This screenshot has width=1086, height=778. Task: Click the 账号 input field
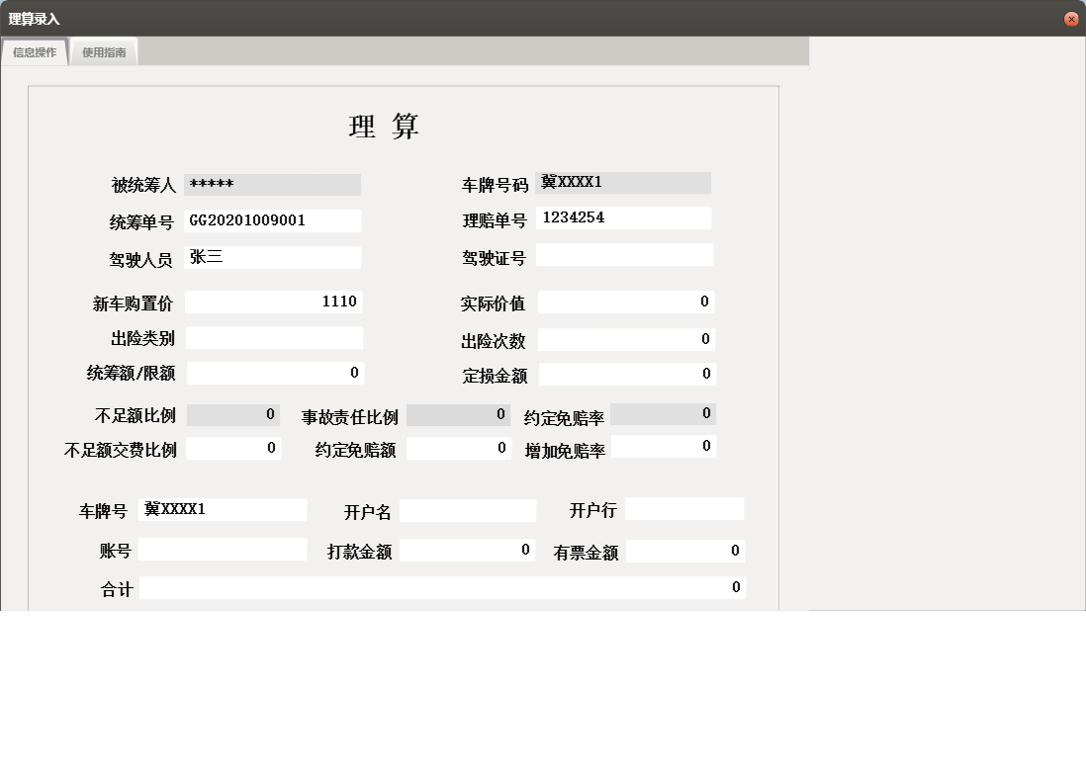point(223,549)
